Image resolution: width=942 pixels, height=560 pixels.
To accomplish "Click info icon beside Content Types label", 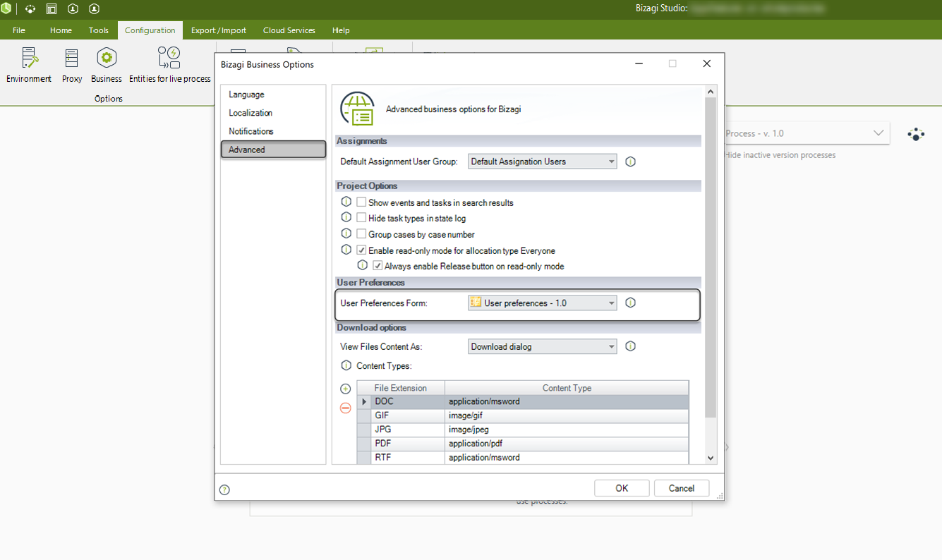I will pyautogui.click(x=346, y=365).
